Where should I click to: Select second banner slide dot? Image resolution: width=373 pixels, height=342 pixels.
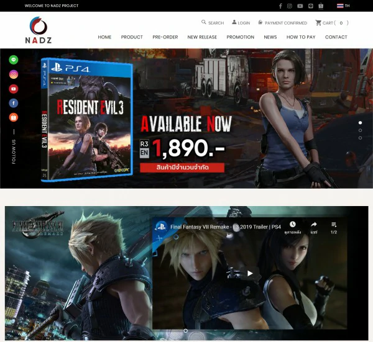[360, 130]
